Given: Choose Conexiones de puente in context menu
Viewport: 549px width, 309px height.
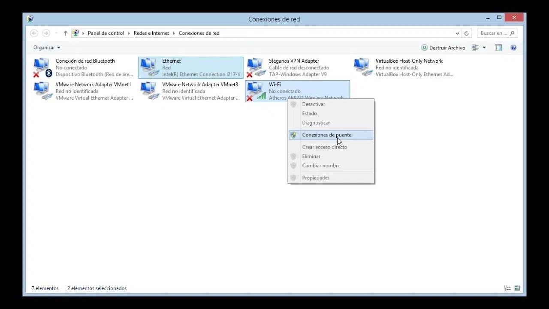Looking at the screenshot, I should tap(326, 135).
